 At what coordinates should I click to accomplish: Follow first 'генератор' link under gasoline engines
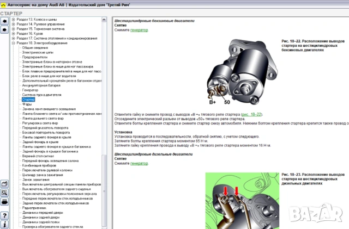(139, 30)
